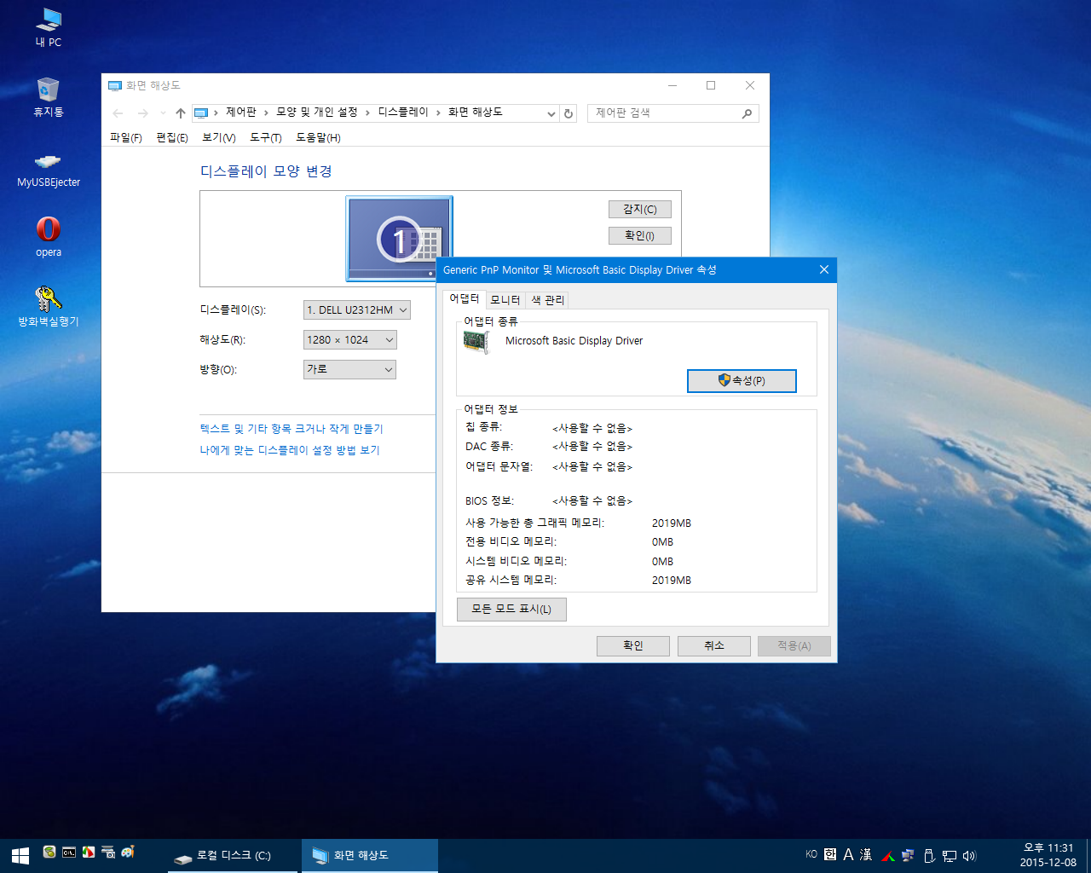Click the 감지(C) button

coord(640,209)
